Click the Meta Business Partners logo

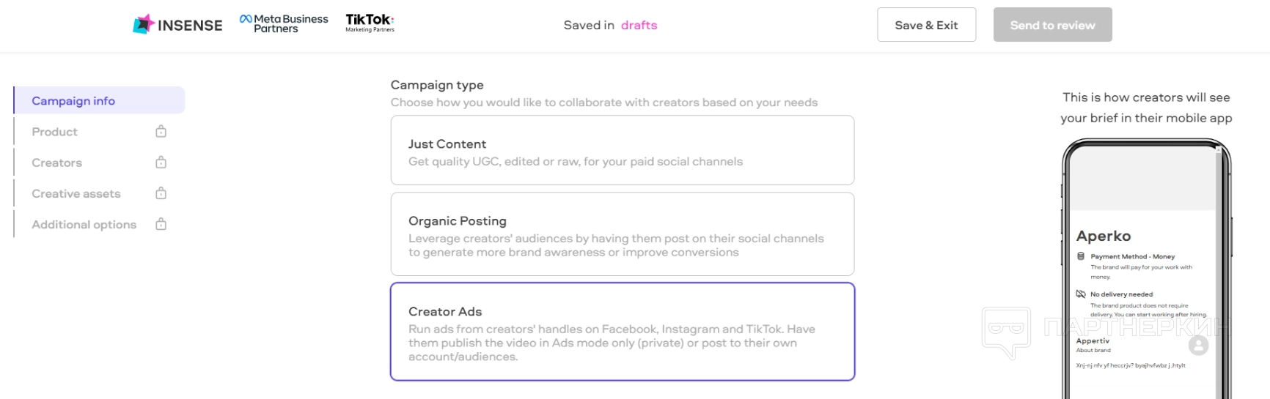point(284,23)
